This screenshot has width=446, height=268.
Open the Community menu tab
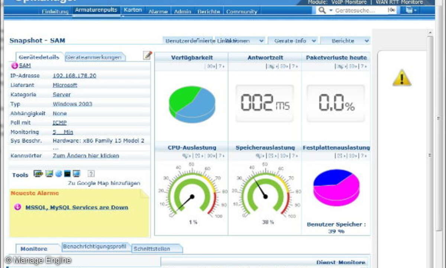coord(242,12)
